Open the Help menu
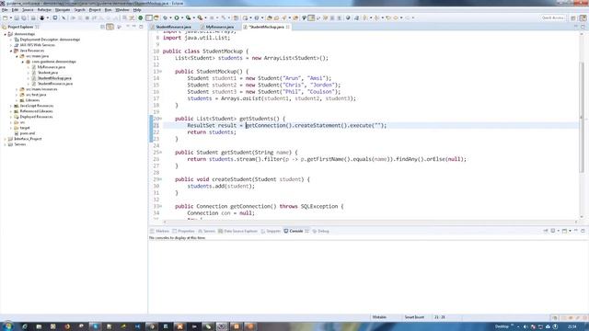Image resolution: width=589 pixels, height=331 pixels. point(137,10)
